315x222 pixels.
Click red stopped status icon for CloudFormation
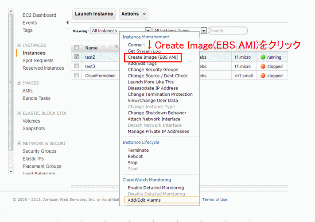[x=263, y=75]
